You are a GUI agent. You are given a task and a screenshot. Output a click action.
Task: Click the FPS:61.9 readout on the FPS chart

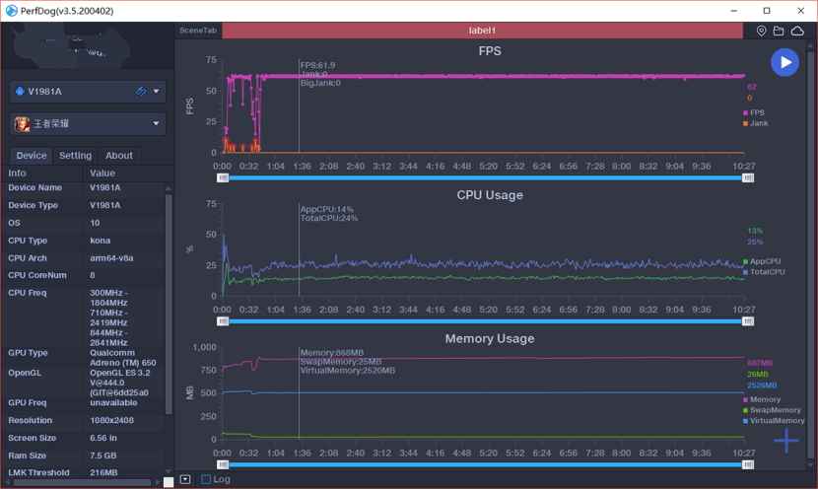(x=317, y=65)
